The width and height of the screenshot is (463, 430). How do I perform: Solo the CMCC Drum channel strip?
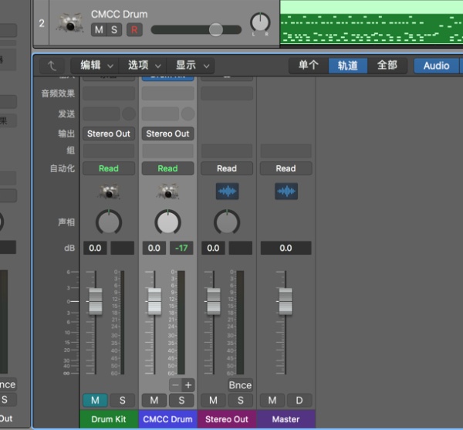pyautogui.click(x=181, y=401)
